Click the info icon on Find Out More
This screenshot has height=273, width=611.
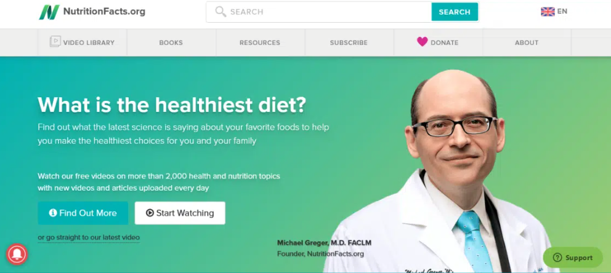53,213
